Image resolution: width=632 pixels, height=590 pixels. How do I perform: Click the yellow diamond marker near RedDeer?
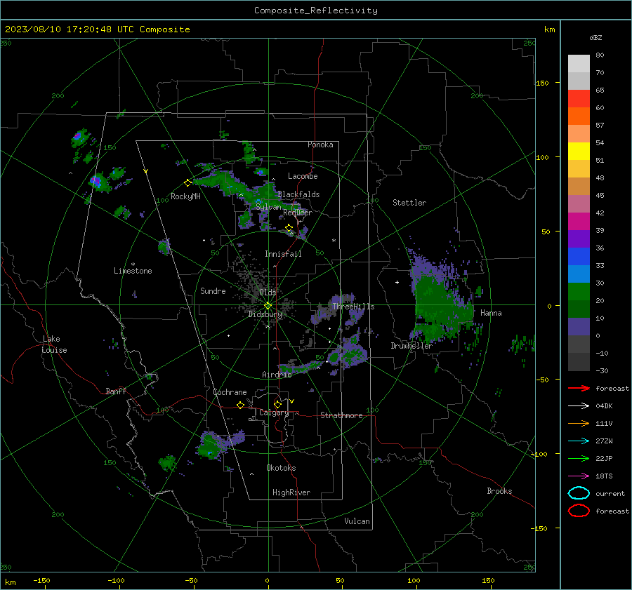[289, 228]
